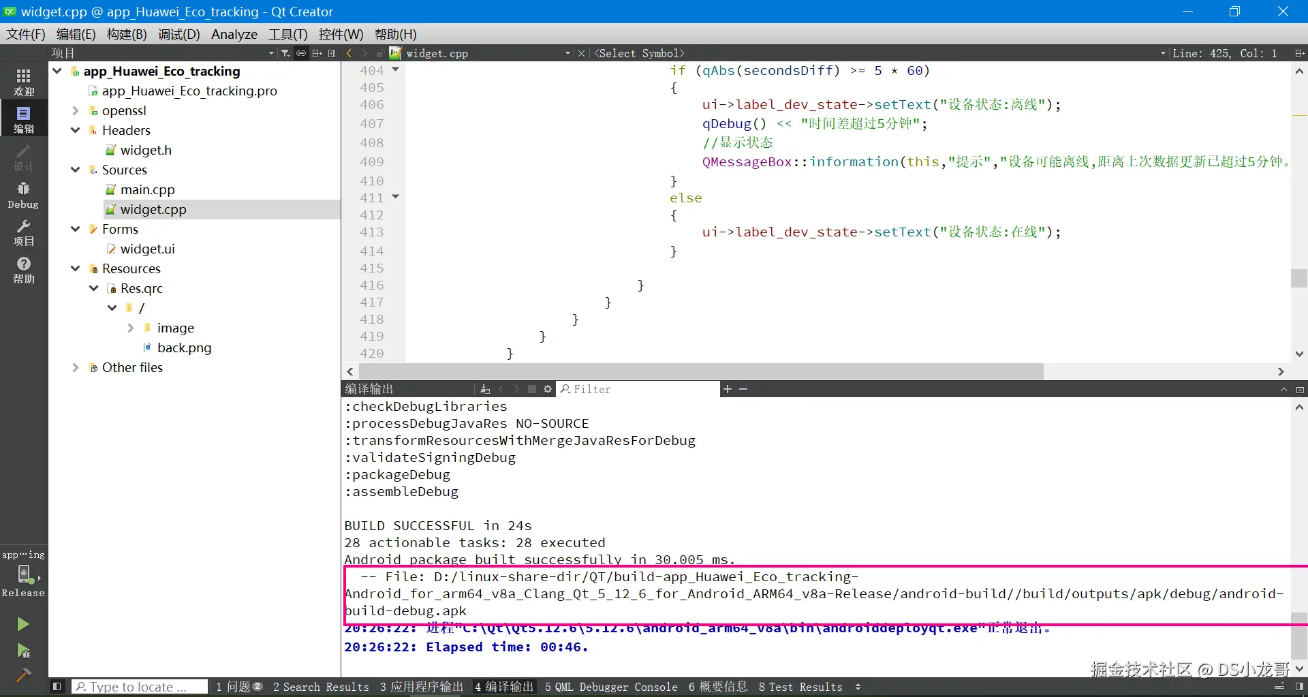The image size is (1308, 697).
Task: Collapse the Sources folder
Action: pos(76,170)
